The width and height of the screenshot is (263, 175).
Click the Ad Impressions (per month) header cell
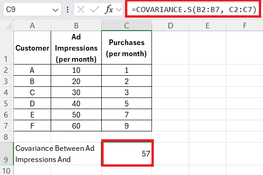coord(76,48)
